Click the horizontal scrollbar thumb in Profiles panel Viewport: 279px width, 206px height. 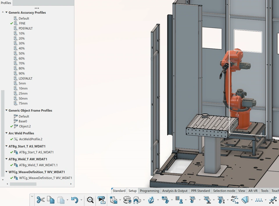click(x=23, y=184)
